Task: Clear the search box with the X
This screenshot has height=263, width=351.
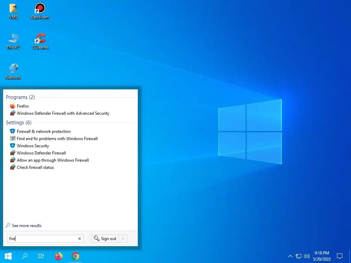Action: (80, 239)
